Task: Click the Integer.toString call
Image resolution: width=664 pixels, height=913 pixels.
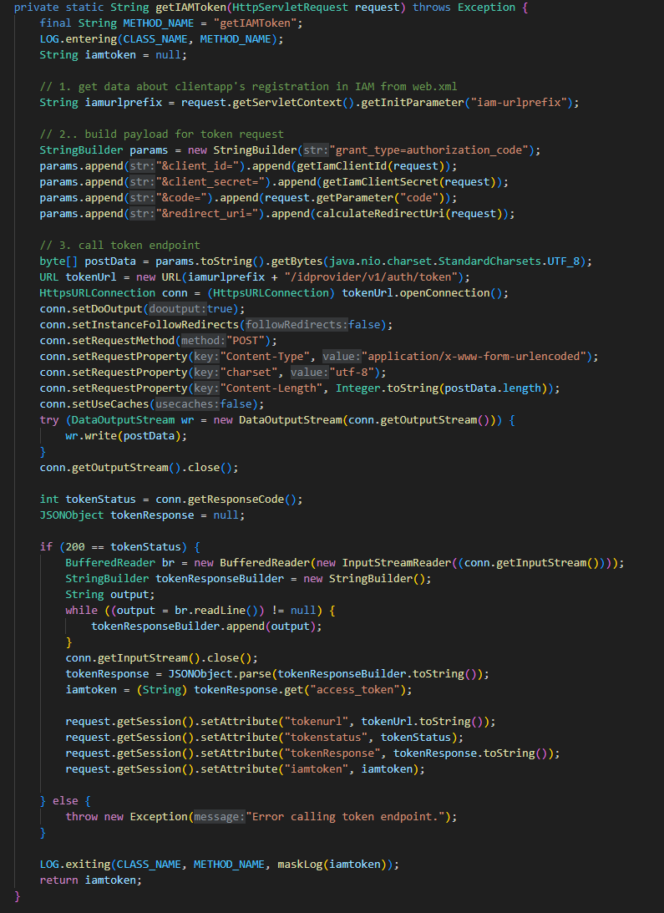Action: point(387,388)
